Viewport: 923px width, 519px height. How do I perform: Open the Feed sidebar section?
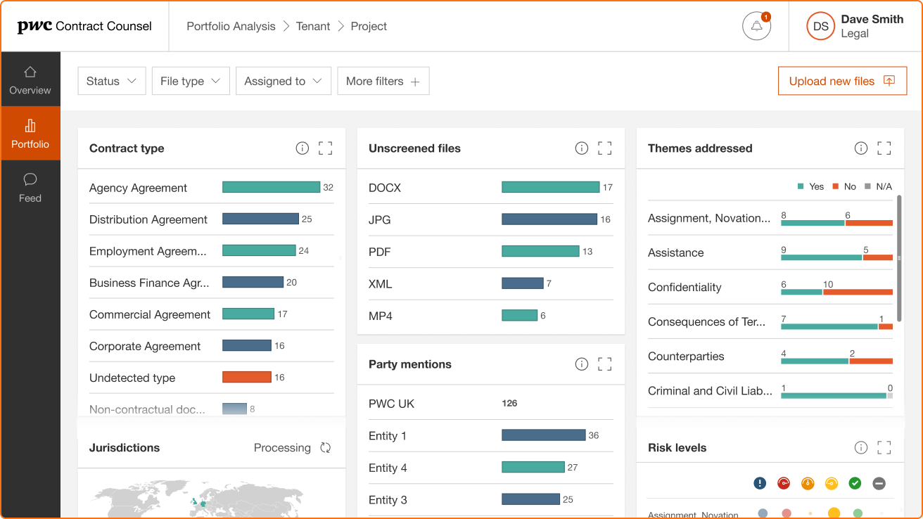point(30,188)
